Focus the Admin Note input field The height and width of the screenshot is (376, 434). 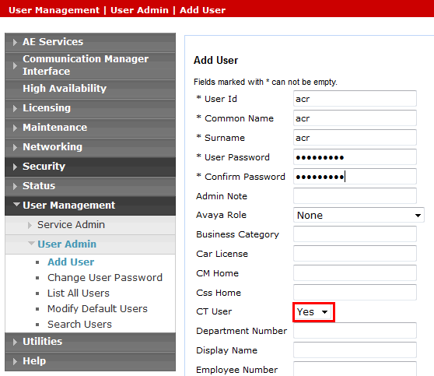[x=355, y=196]
